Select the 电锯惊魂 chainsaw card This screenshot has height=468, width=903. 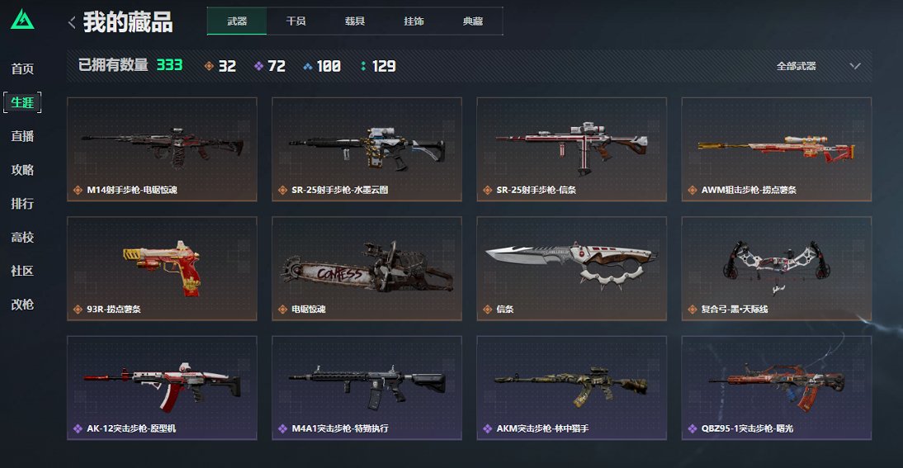coord(366,269)
